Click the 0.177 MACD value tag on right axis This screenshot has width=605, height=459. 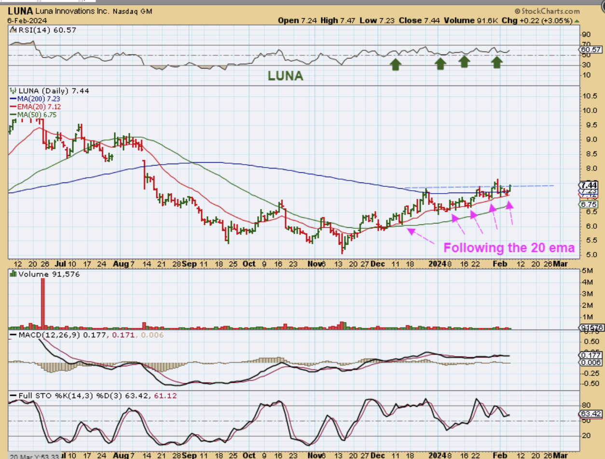591,355
